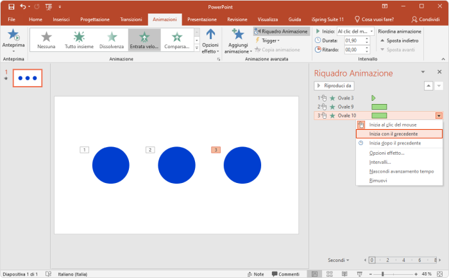Choose the Comparsa animation

pos(176,40)
